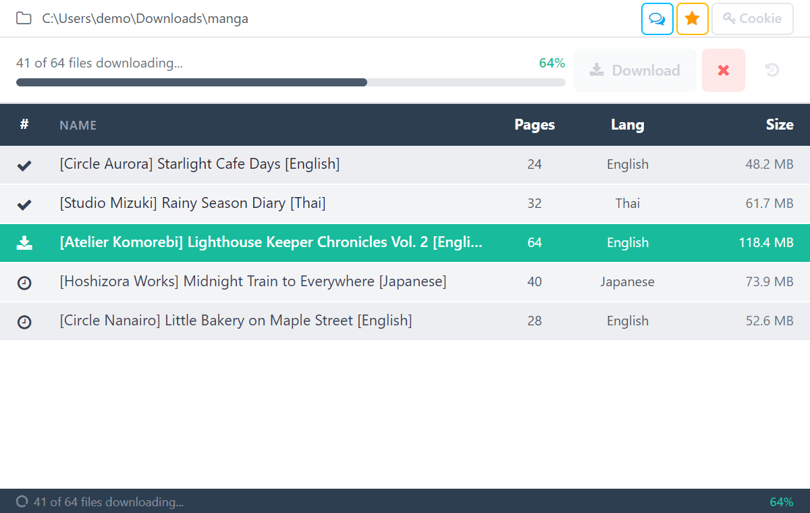
Task: Click the 64% label above the progress bar
Action: tap(552, 63)
